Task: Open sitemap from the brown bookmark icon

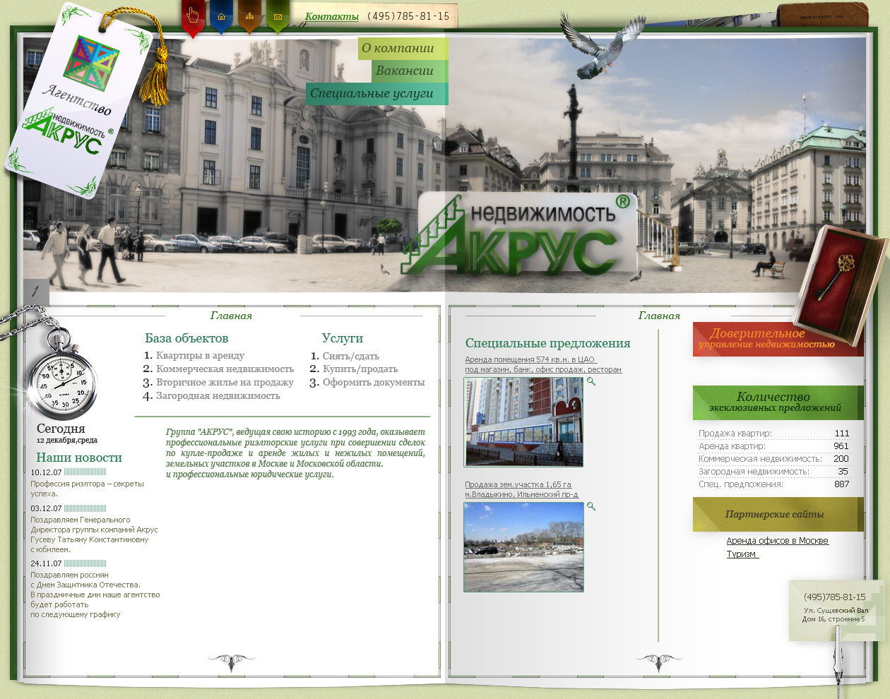Action: click(x=249, y=16)
